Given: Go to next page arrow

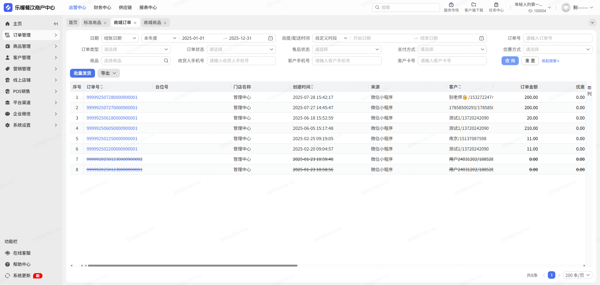Looking at the screenshot, I should pos(559,275).
